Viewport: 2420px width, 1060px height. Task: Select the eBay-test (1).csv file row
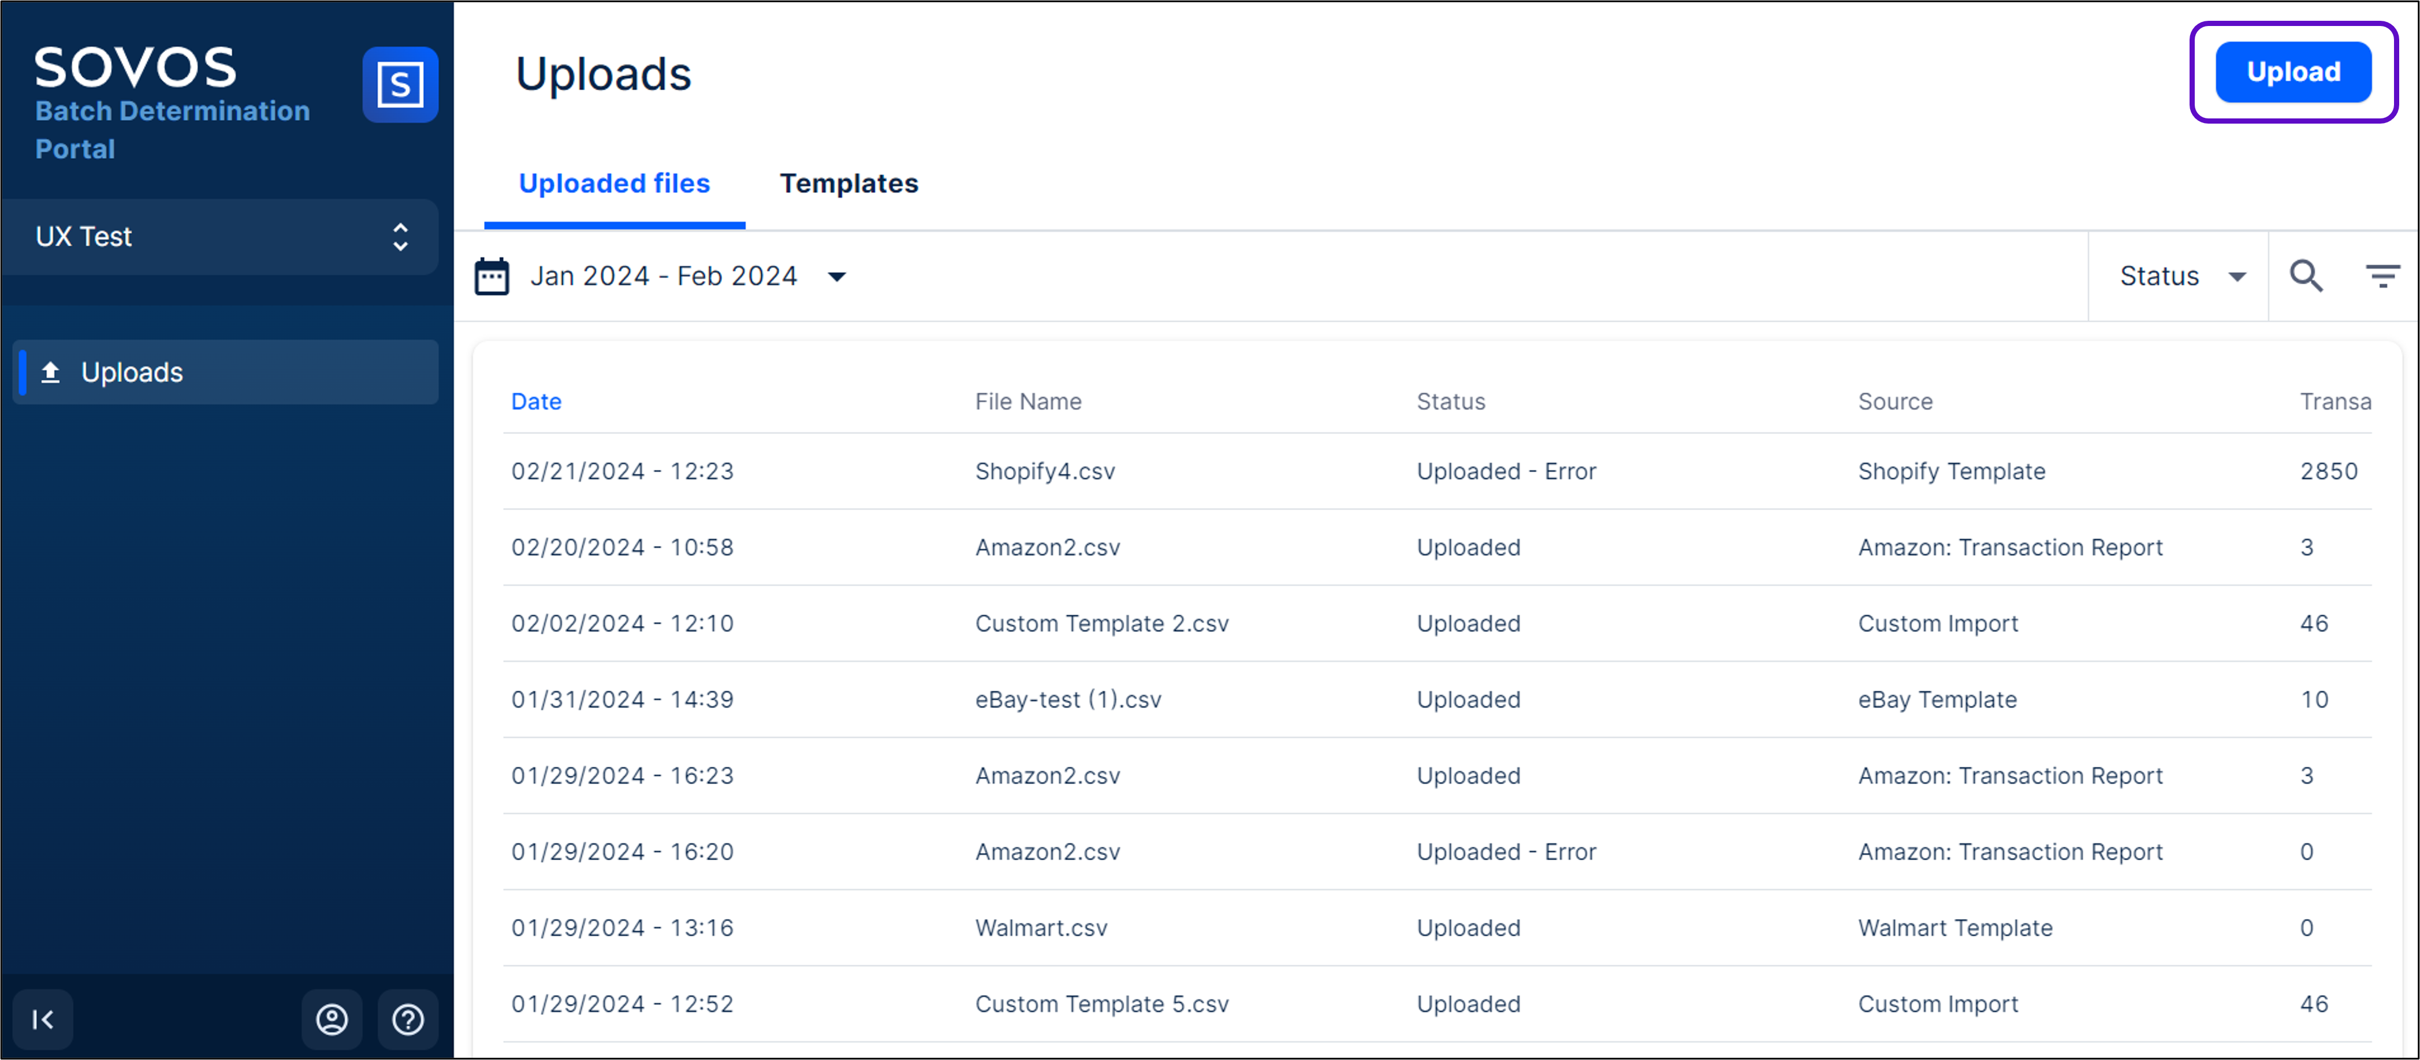(x=1068, y=700)
